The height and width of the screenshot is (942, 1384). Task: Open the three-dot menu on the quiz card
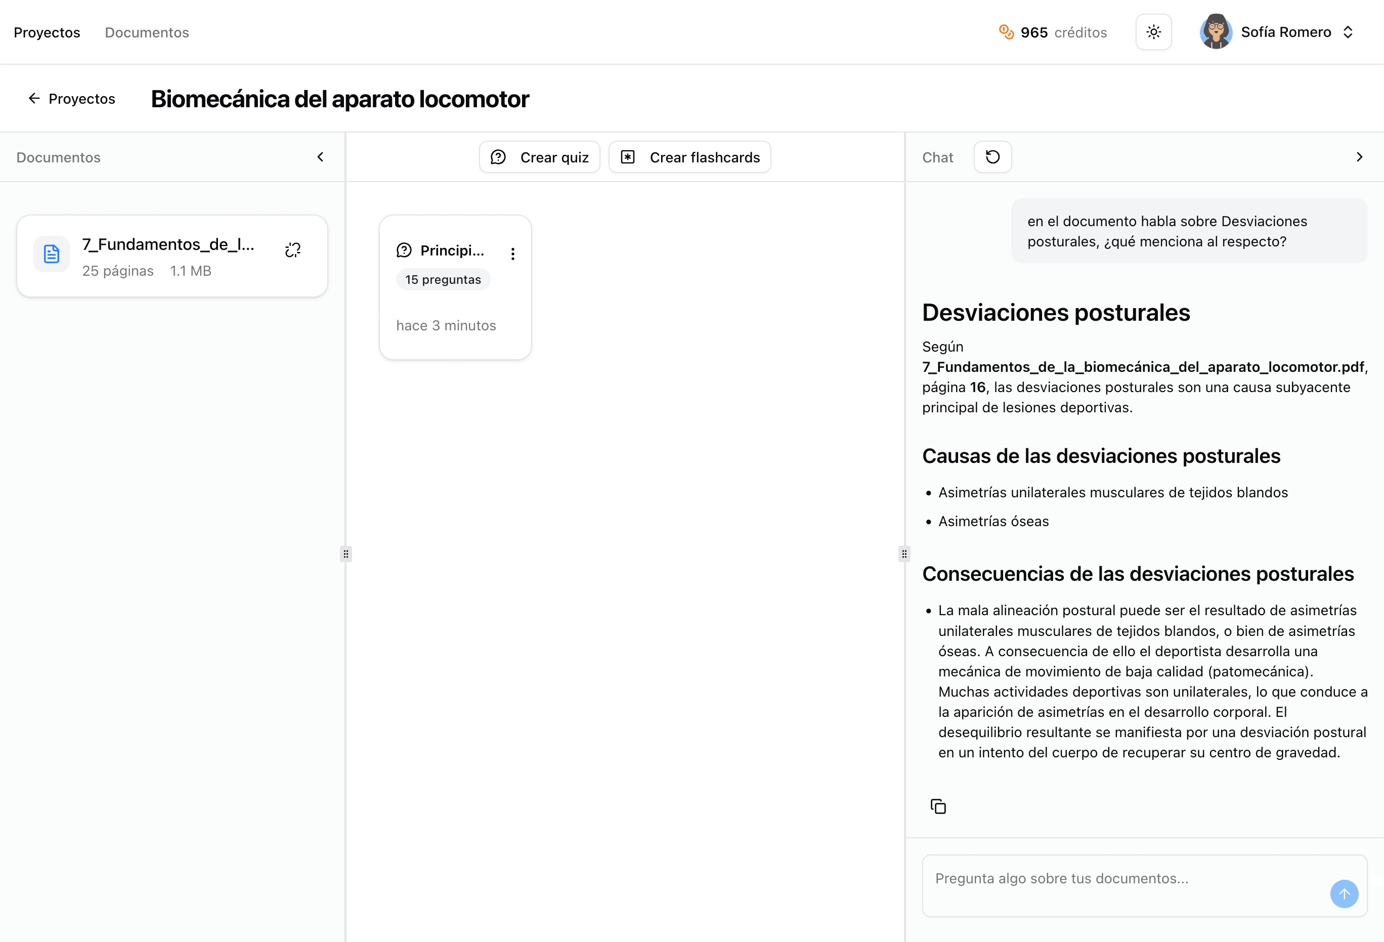pos(513,253)
